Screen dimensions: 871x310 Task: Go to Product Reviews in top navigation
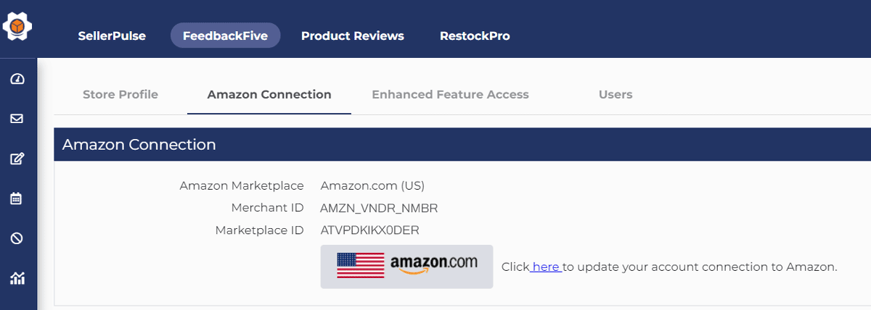click(x=353, y=35)
